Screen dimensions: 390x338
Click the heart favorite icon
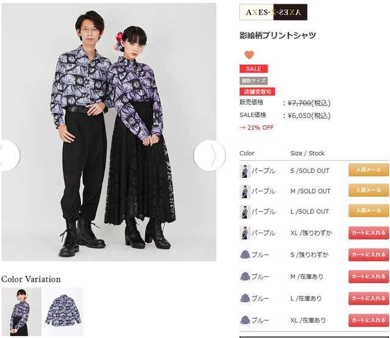[249, 55]
